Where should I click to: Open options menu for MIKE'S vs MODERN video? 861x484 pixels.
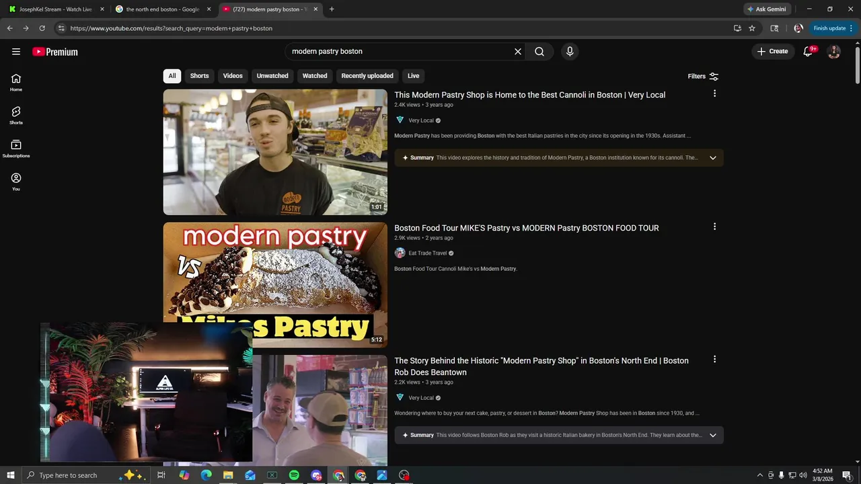(714, 227)
